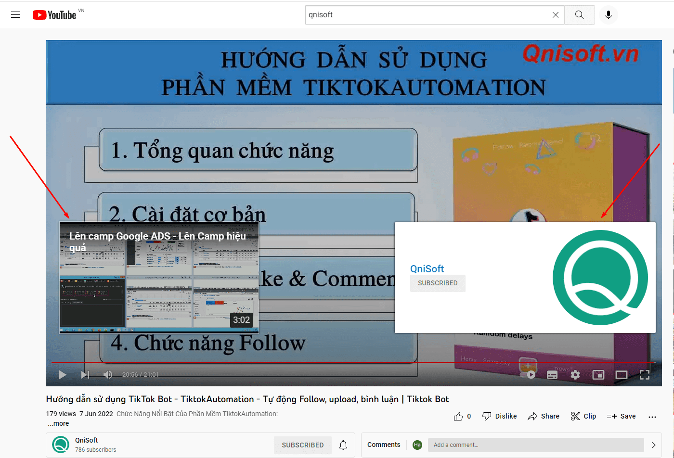Clear the search box text
Viewport: 674px width, 458px height.
pos(556,15)
